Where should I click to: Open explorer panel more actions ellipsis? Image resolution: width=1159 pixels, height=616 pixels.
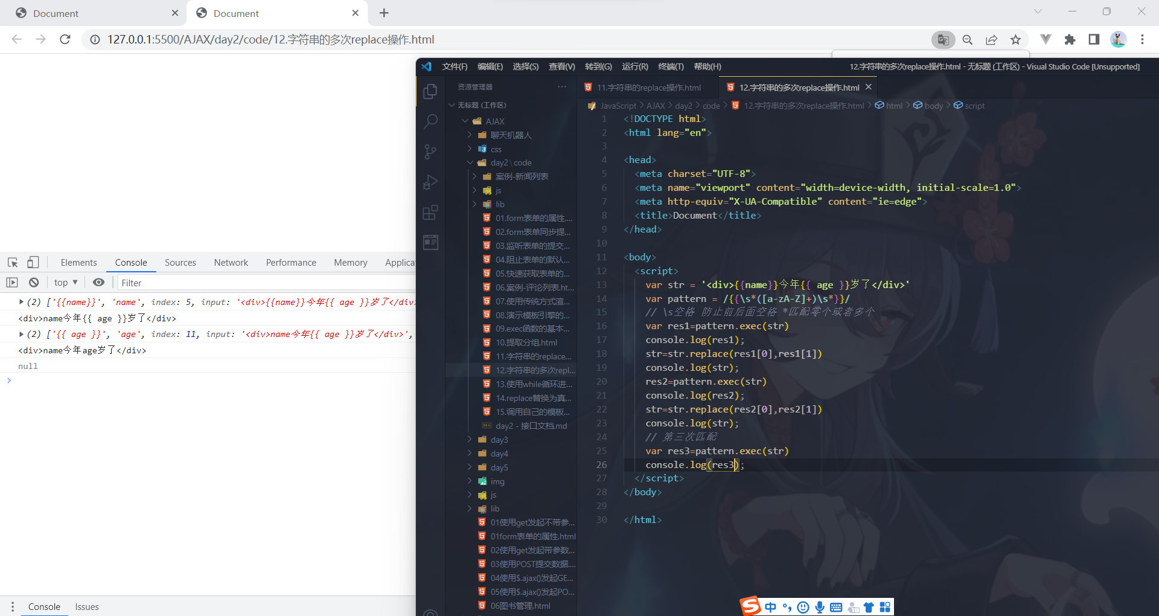point(562,87)
